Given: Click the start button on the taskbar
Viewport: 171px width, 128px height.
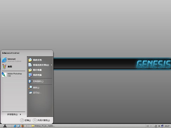Looking at the screenshot, I should tap(5, 126).
